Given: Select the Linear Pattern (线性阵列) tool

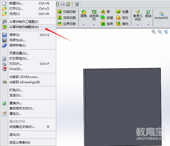Looking at the screenshot, I should click(94, 15).
